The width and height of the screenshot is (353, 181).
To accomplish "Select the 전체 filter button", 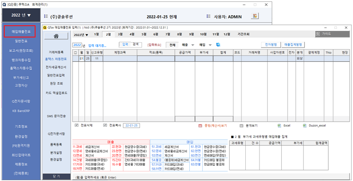I will [172, 45].
